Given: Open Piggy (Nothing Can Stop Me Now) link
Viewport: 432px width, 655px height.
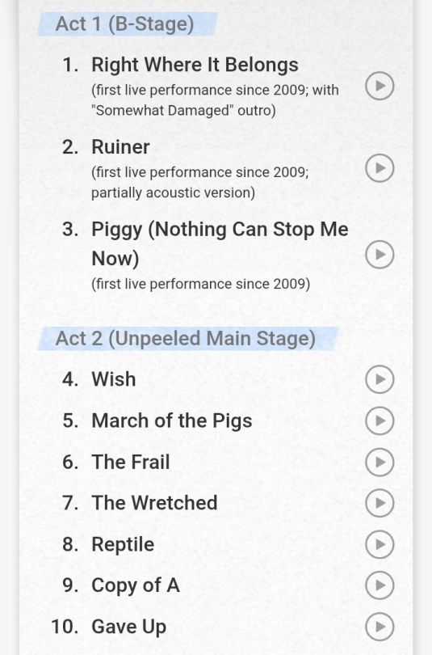Looking at the screenshot, I should [220, 243].
